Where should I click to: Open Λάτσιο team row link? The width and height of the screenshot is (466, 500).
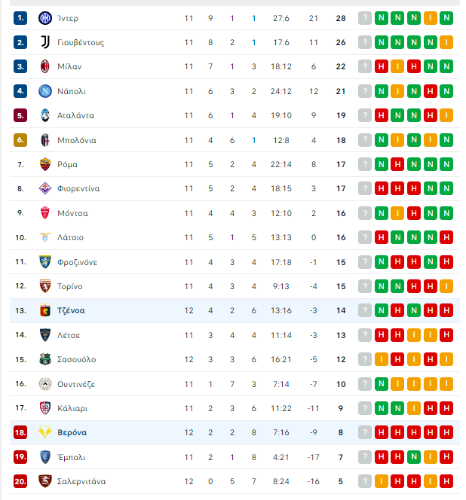click(235, 237)
